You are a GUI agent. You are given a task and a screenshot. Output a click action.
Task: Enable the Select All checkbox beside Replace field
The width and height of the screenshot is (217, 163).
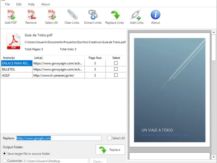[109, 138]
